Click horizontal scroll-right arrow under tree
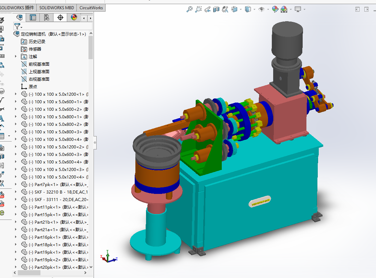The height and width of the screenshot is (278, 376). click(85, 273)
